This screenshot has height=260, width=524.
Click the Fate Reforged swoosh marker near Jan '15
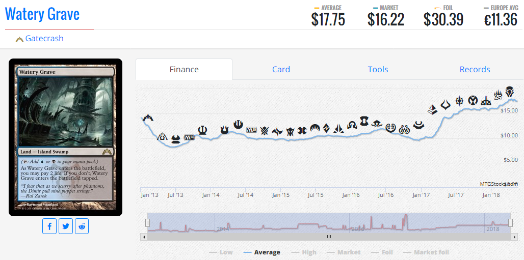click(277, 131)
